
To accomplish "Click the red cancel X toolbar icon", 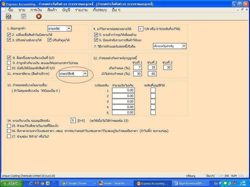I will pyautogui.click(x=39, y=16).
